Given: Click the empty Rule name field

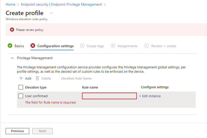Looking at the screenshot, I should point(109,96).
